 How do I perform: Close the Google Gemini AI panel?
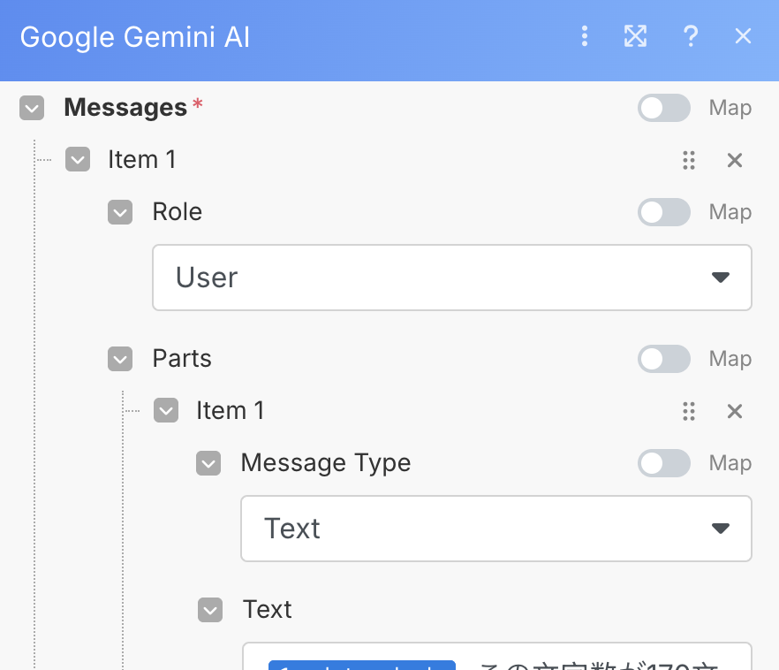point(744,36)
